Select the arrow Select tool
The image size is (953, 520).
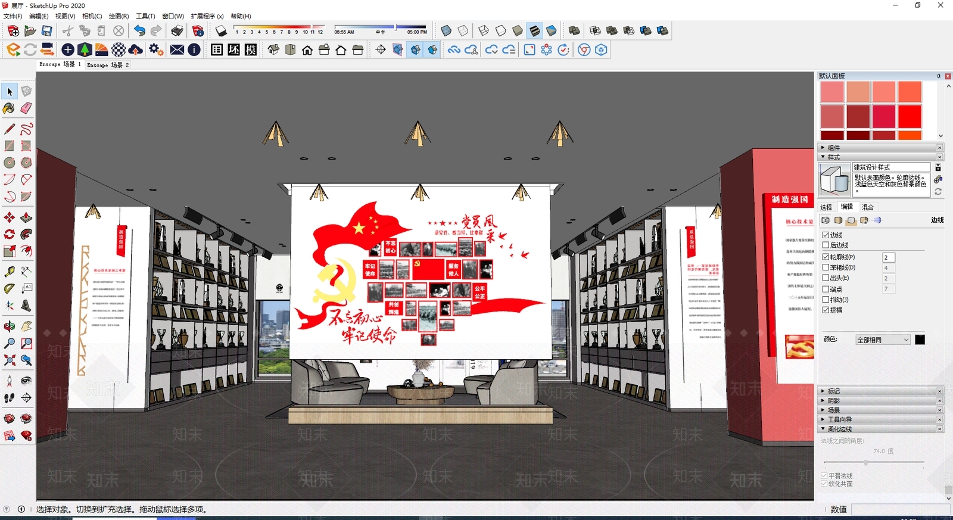[x=10, y=91]
